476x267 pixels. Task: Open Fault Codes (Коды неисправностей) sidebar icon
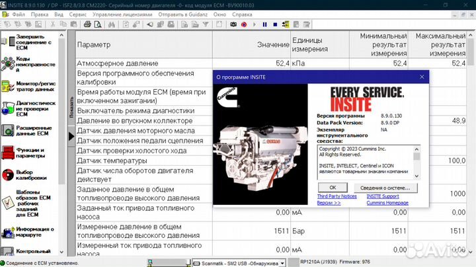[9, 63]
